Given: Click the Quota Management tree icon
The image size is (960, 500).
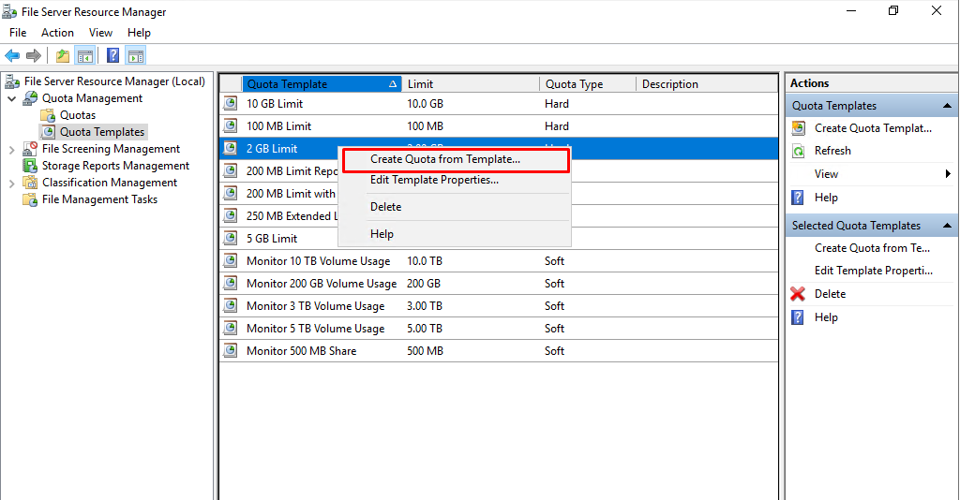Looking at the screenshot, I should coord(30,97).
